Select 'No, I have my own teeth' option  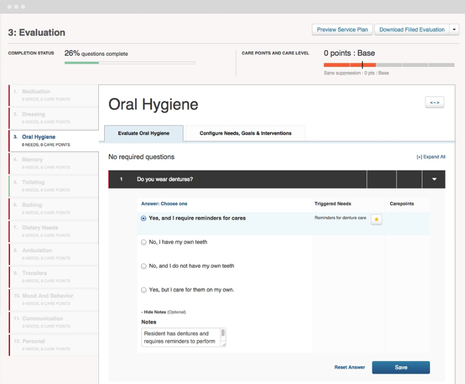(x=143, y=243)
